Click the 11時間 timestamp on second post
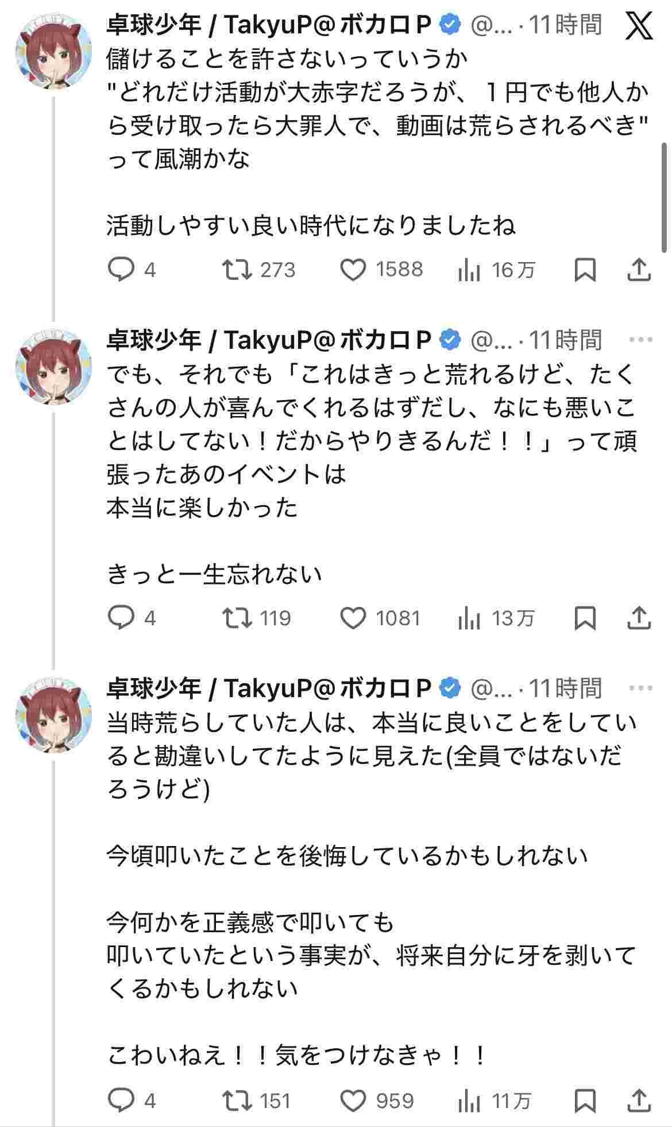 (565, 340)
